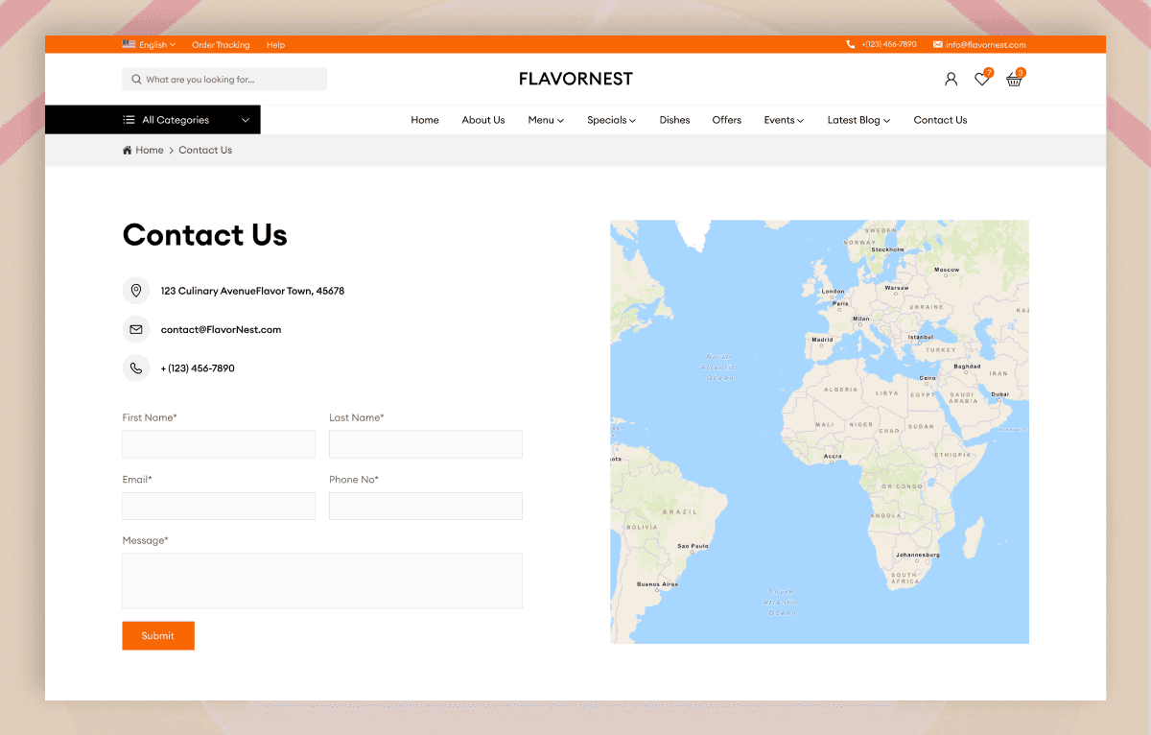Click the home icon in the breadcrumb
Screen dimensions: 1151x735
pos(126,150)
